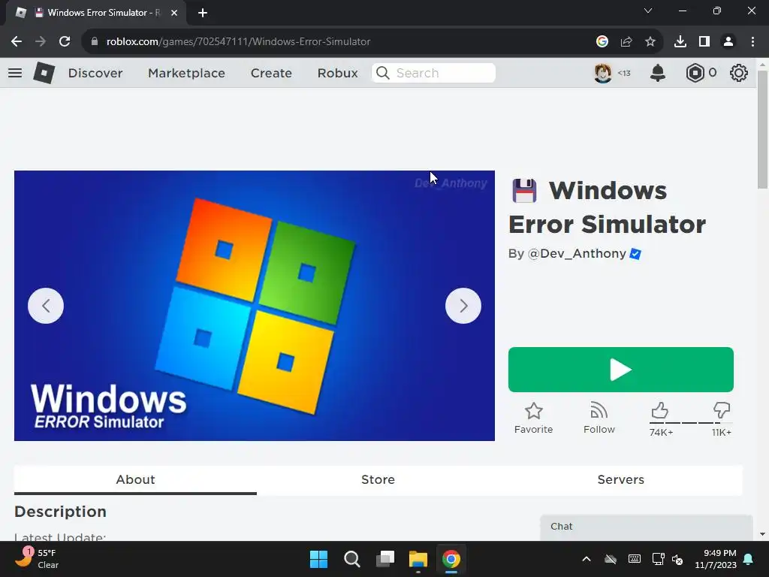The width and height of the screenshot is (769, 577).
Task: Click the Google icon in address bar
Action: point(602,42)
